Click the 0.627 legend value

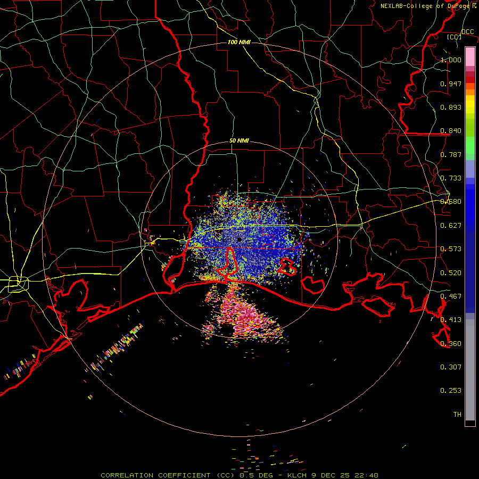[x=451, y=226]
